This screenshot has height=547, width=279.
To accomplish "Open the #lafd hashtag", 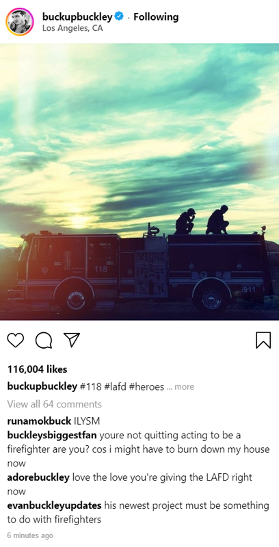I will coord(115,386).
